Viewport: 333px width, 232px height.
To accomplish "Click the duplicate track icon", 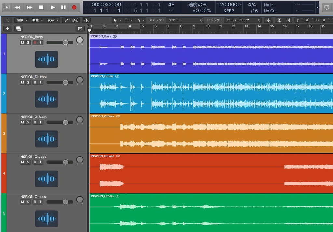I will click(x=18, y=29).
